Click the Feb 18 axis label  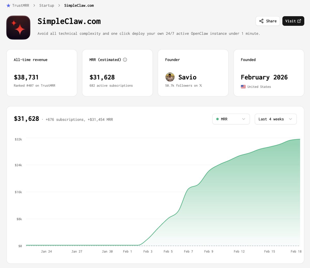296,252
